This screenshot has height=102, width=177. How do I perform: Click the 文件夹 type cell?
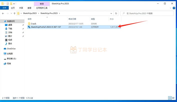point(94,24)
